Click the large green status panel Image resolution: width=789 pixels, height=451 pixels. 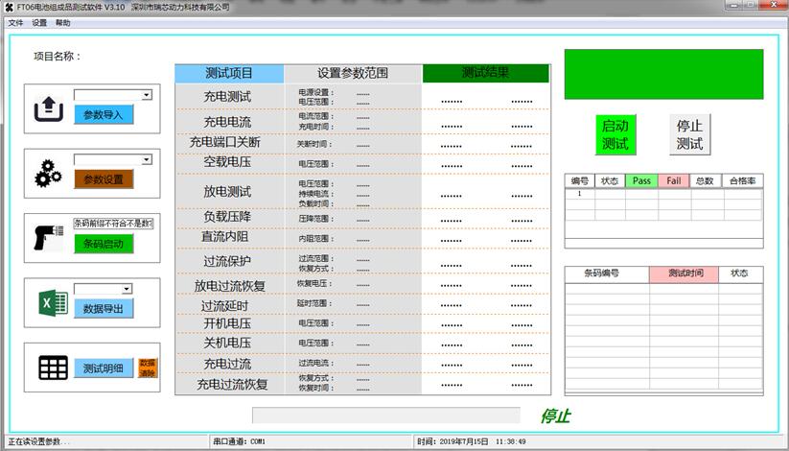point(663,74)
